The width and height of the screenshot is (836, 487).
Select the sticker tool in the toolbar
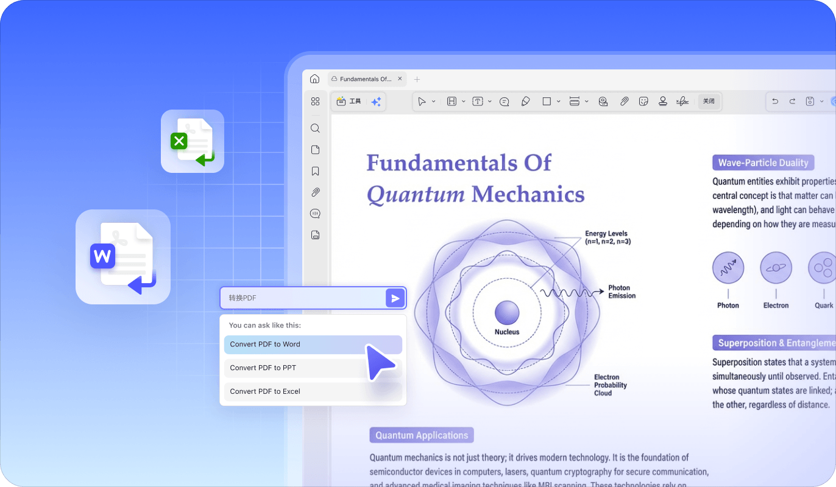point(643,102)
